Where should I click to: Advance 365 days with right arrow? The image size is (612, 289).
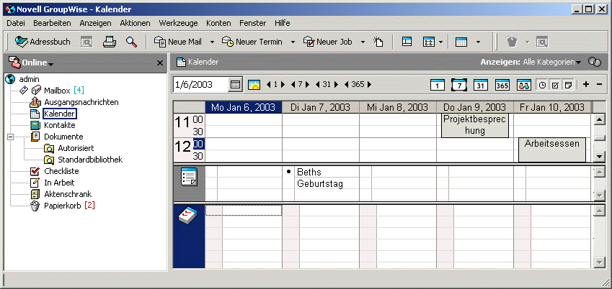(369, 84)
